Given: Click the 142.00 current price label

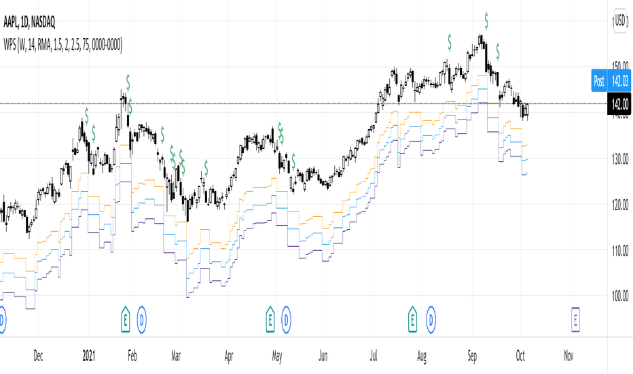Looking at the screenshot, I should (x=619, y=103).
